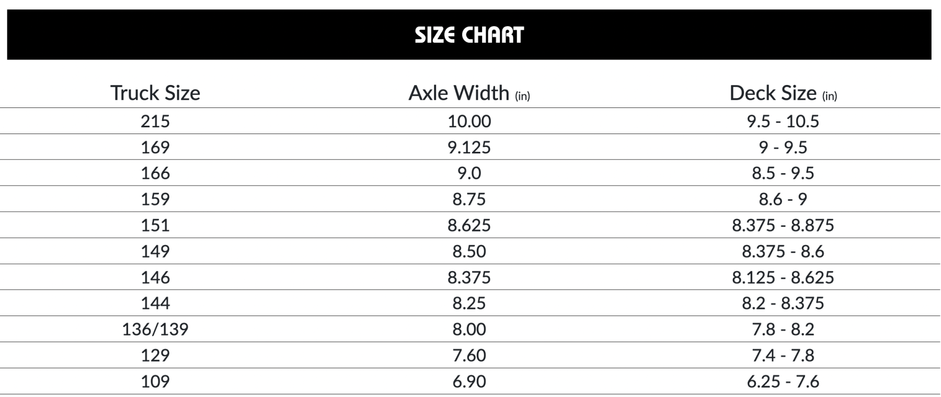Image resolution: width=941 pixels, height=397 pixels.
Task: Click the Truck Size column header
Action: tap(155, 93)
